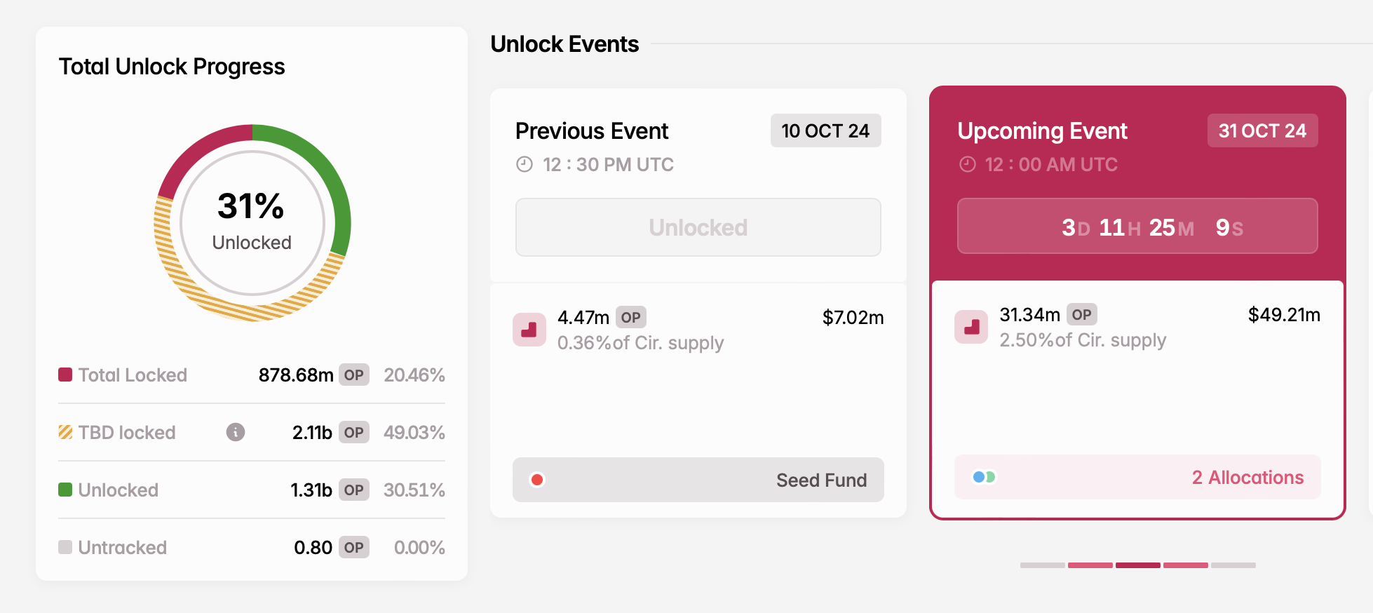Click the Previous Event clock icon
The image size is (1373, 613).
(x=525, y=164)
